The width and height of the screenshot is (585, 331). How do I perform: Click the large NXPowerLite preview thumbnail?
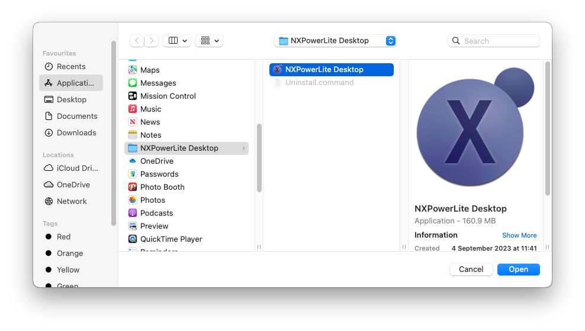(475, 126)
